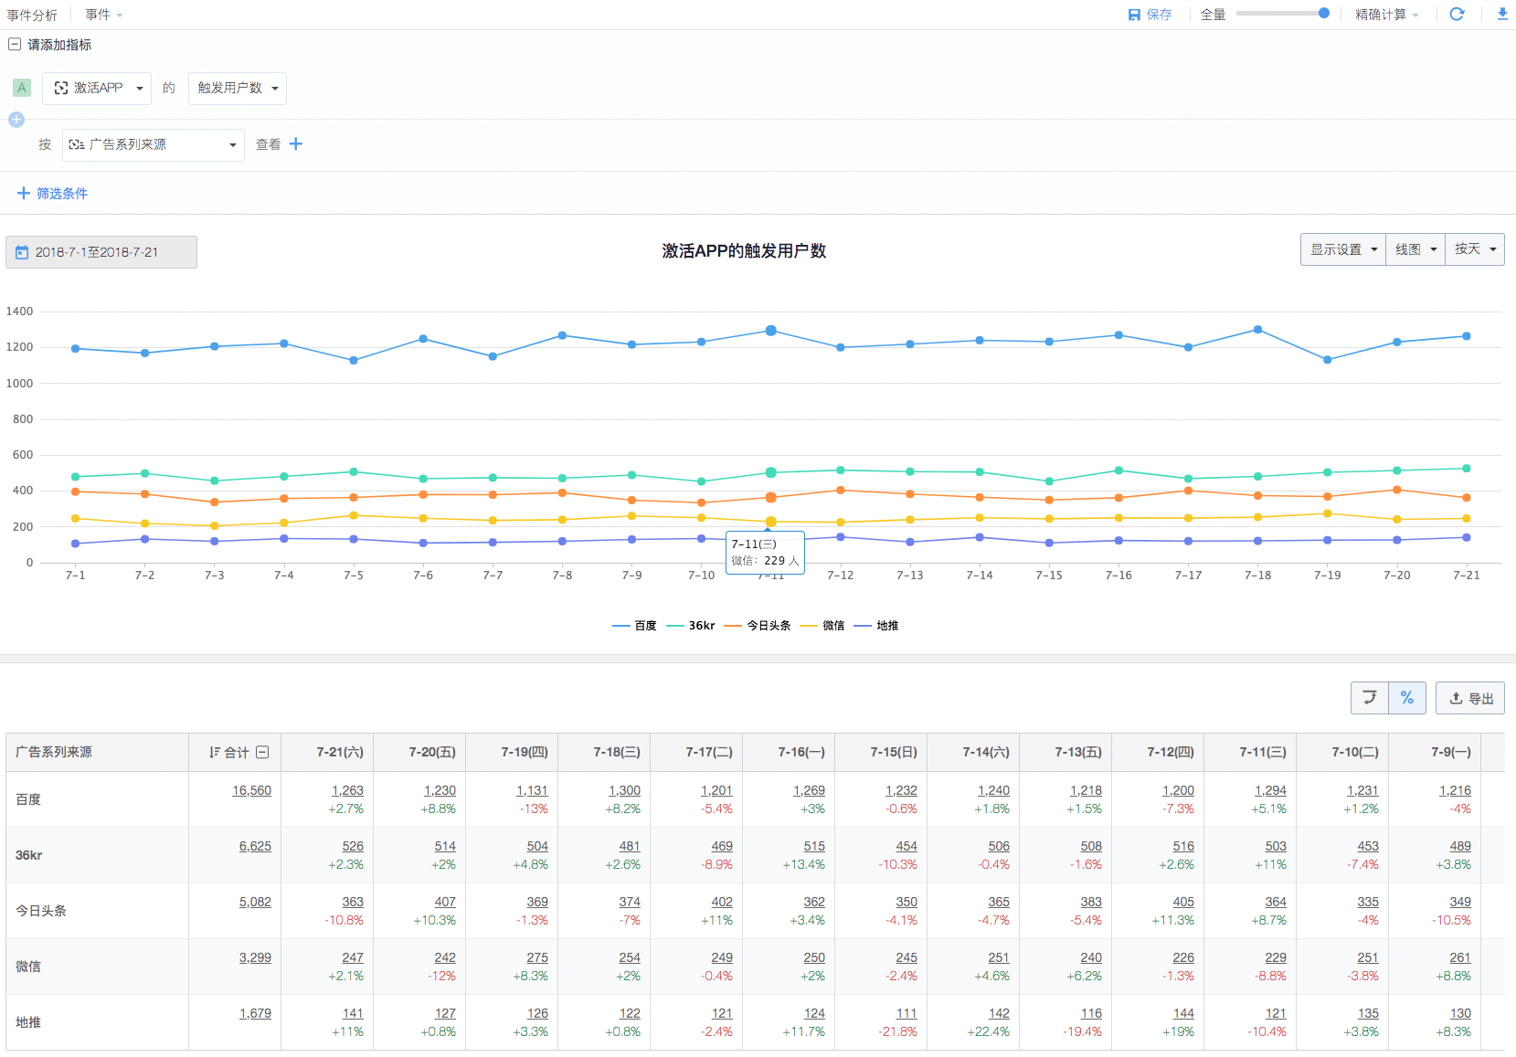Toggle 今日头条 series in chart legend

click(x=758, y=626)
